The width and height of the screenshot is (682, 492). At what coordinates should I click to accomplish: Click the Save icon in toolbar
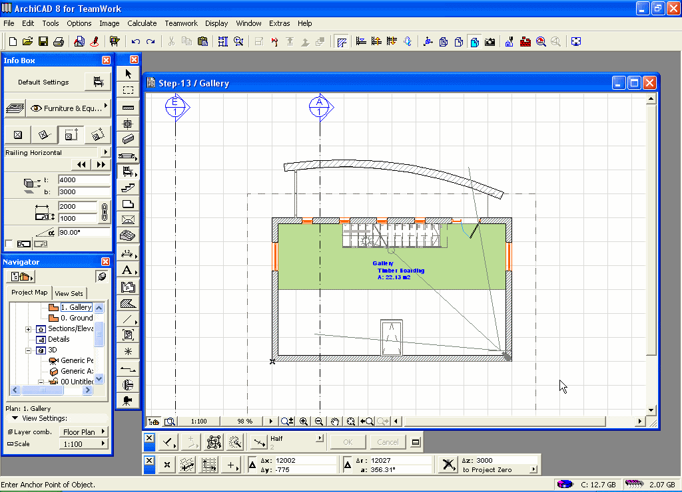[x=43, y=41]
